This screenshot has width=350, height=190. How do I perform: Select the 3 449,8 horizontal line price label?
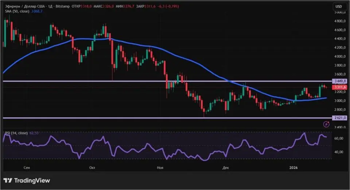340,81
